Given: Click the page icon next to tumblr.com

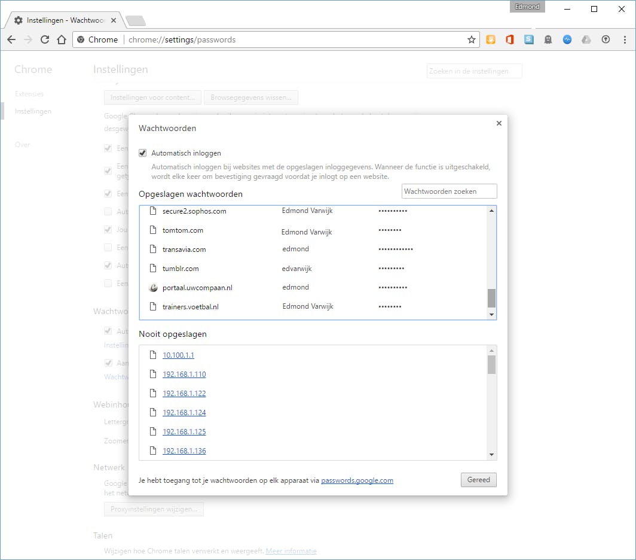Looking at the screenshot, I should tap(153, 269).
